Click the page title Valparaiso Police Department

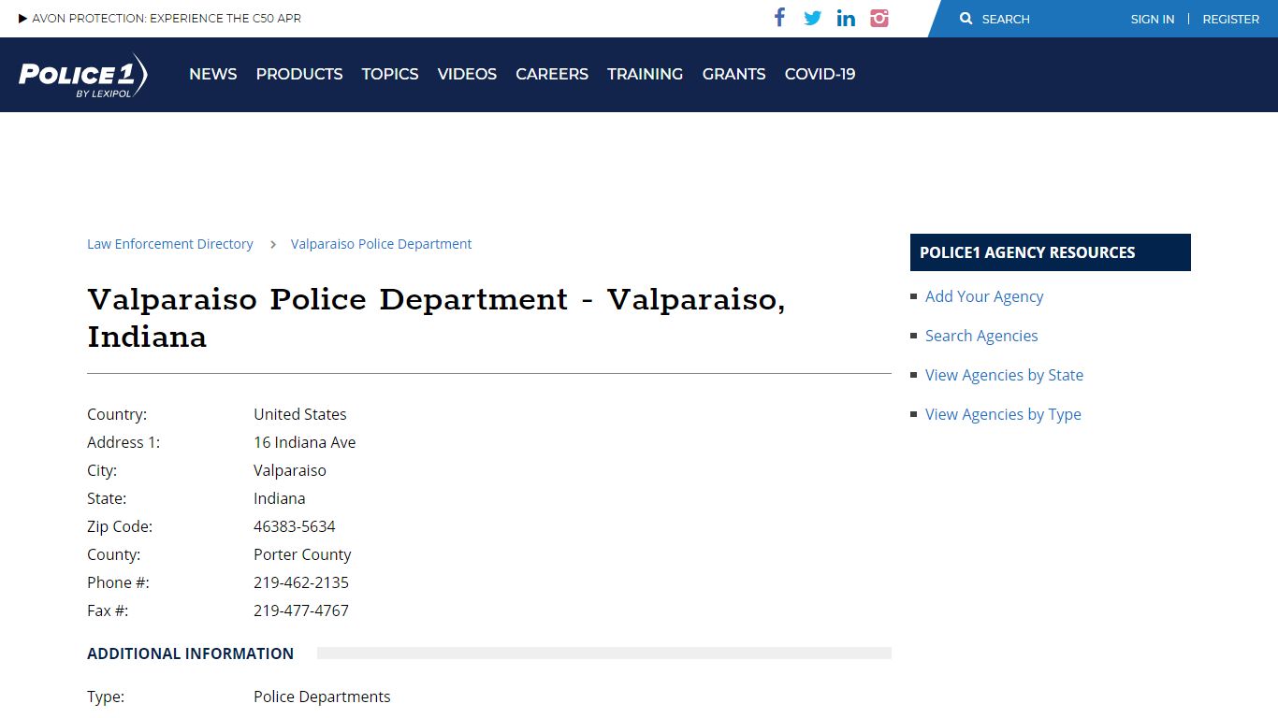(x=436, y=318)
